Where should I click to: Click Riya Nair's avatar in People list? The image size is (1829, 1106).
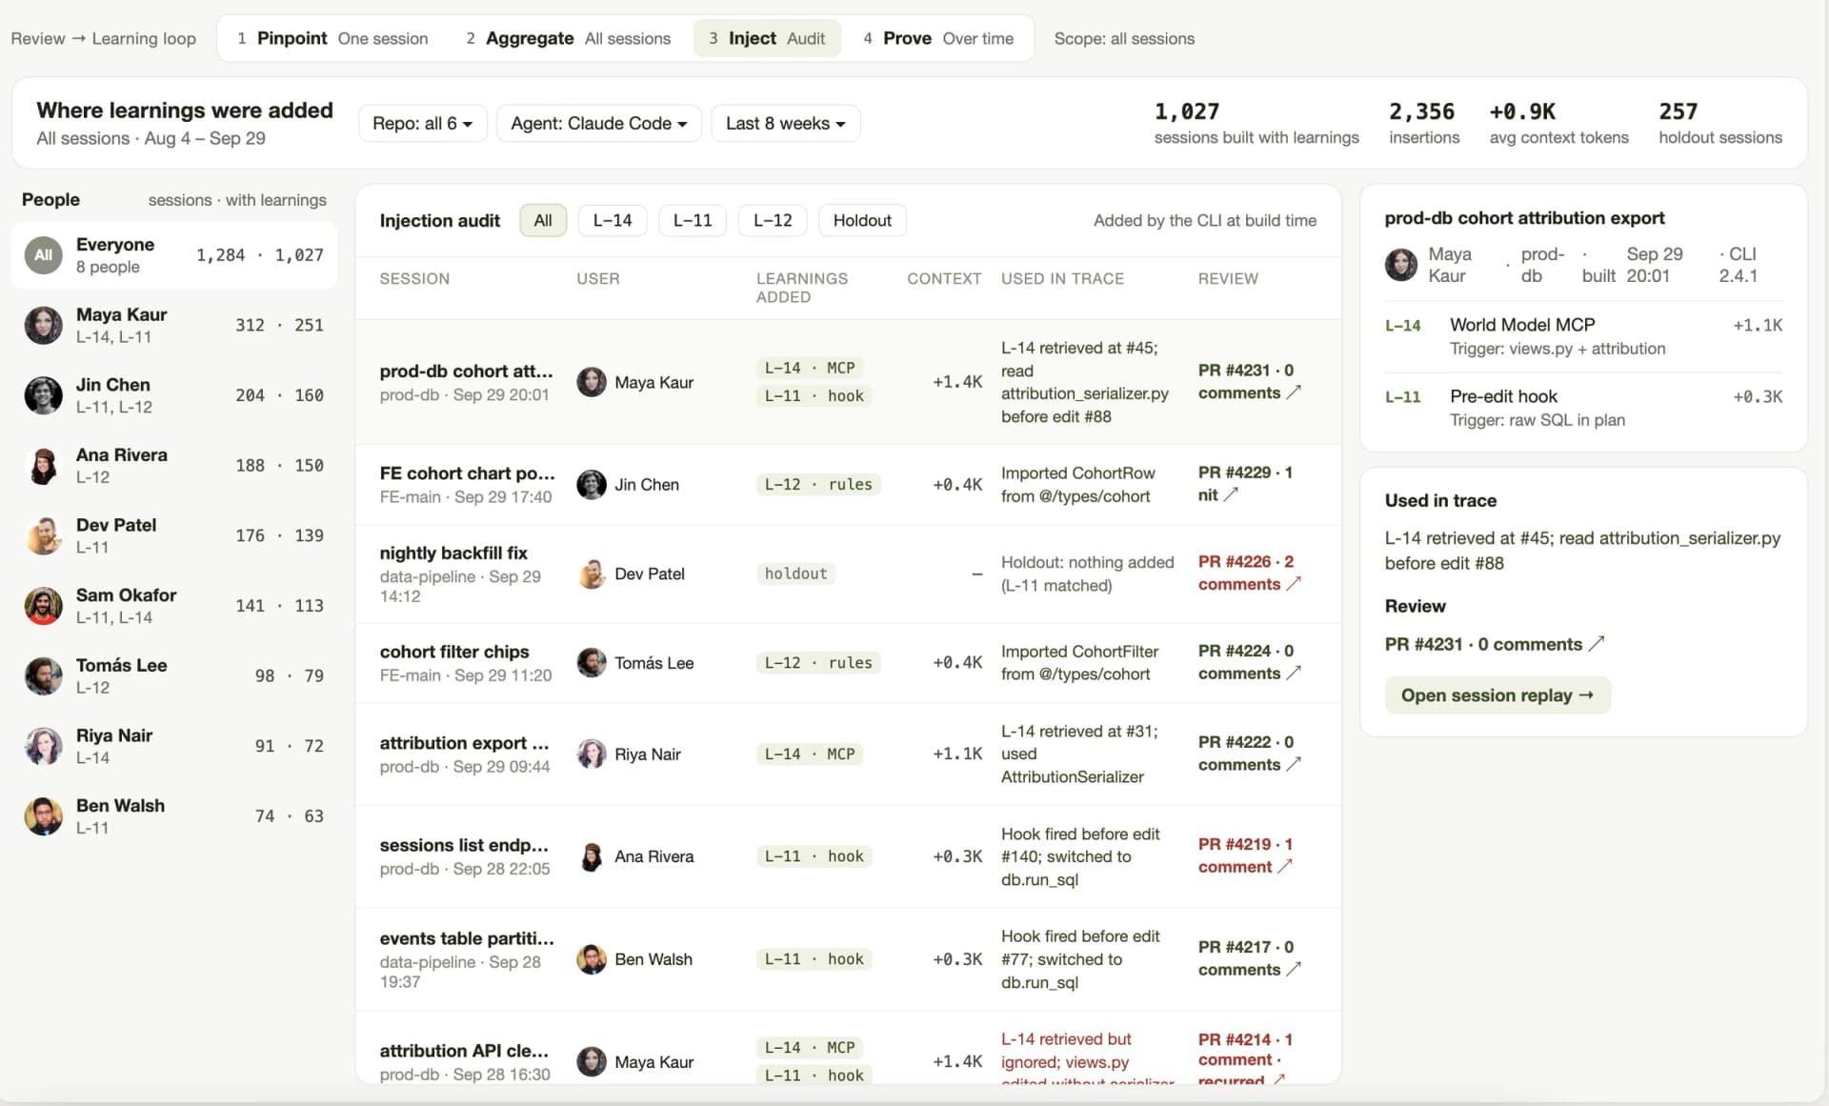click(43, 746)
